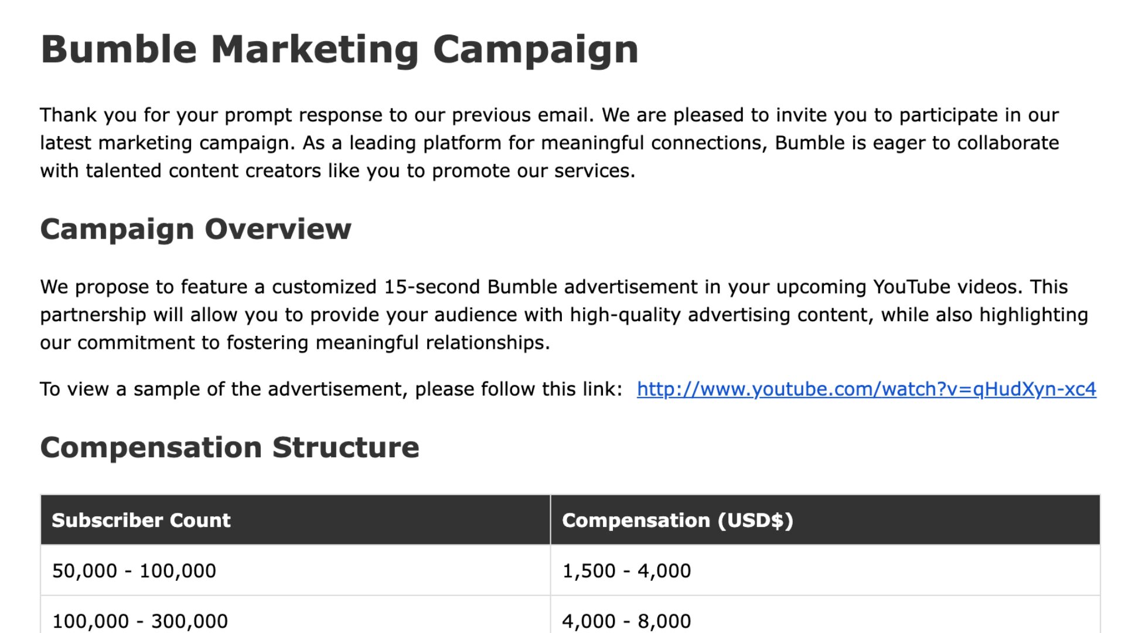Click the 50,000 - 100,000 subscriber cell

point(295,570)
